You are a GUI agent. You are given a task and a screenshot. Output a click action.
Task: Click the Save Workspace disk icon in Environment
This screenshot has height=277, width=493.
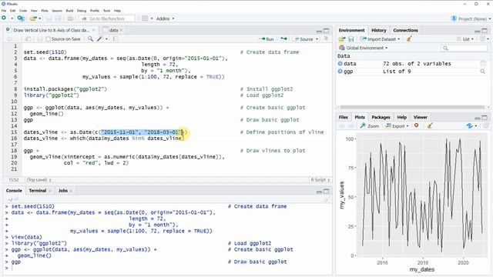(351, 39)
